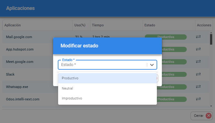Click Productiva badge for Mail.google.com
This screenshot has width=215, height=123.
(166, 37)
